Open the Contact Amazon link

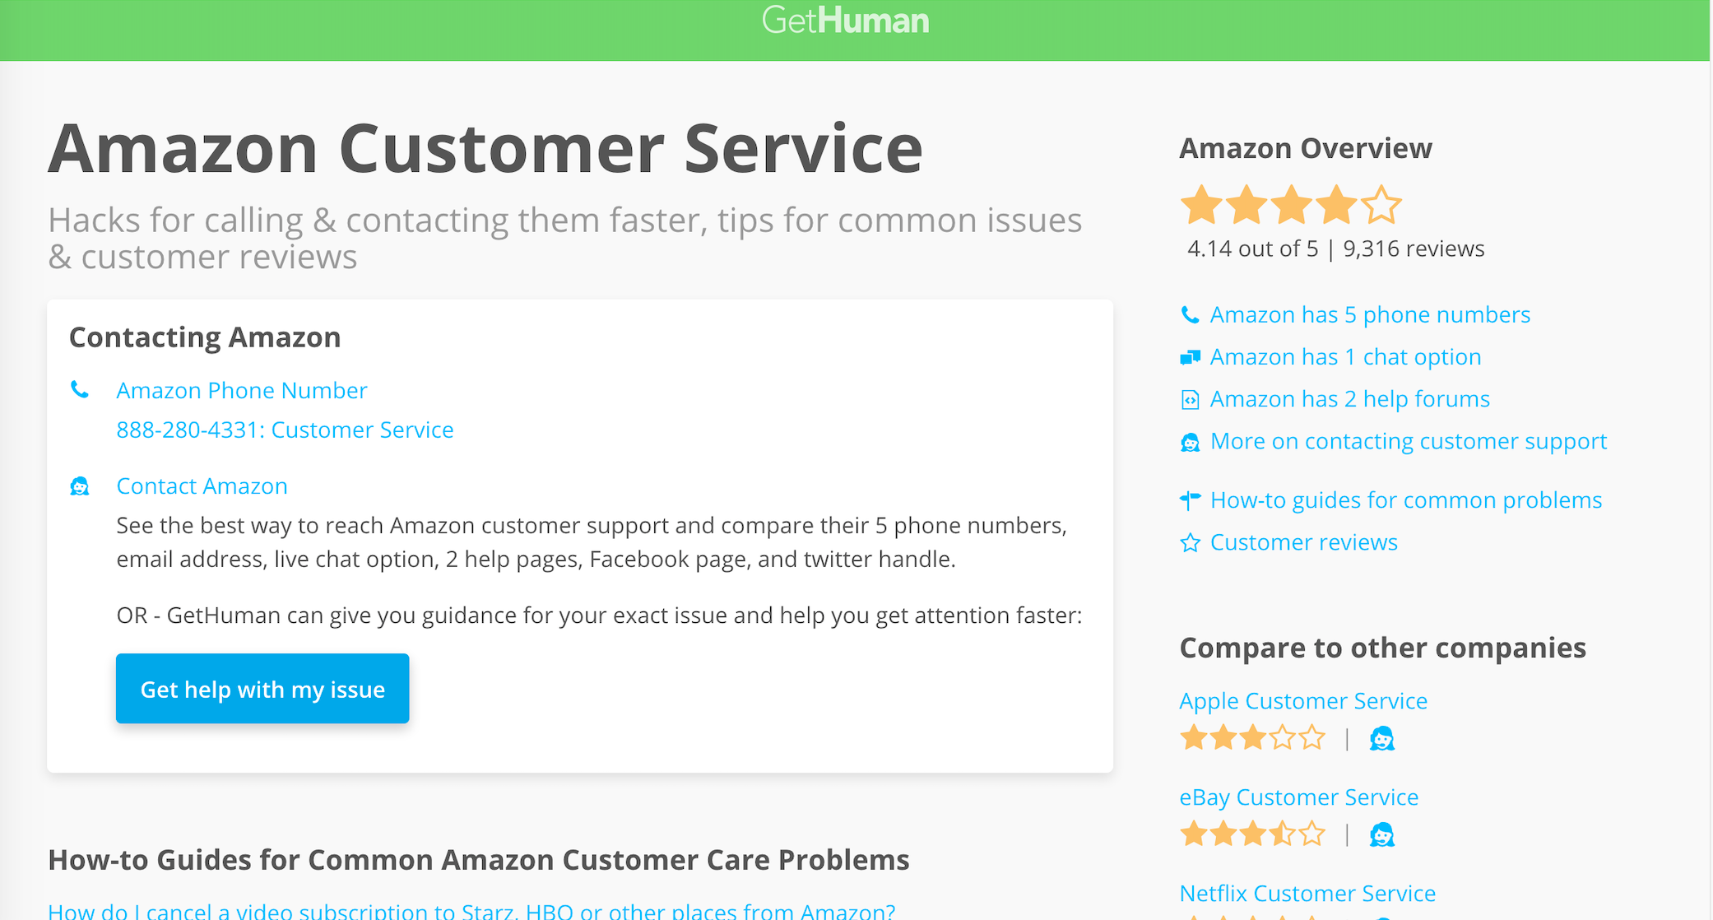click(202, 486)
